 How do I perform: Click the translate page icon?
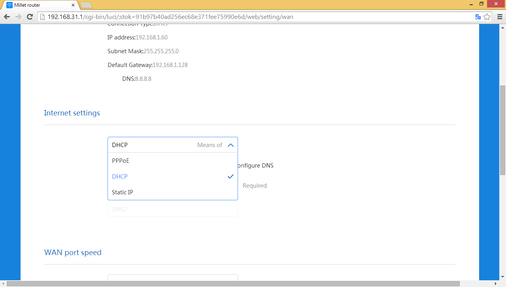coord(478,17)
